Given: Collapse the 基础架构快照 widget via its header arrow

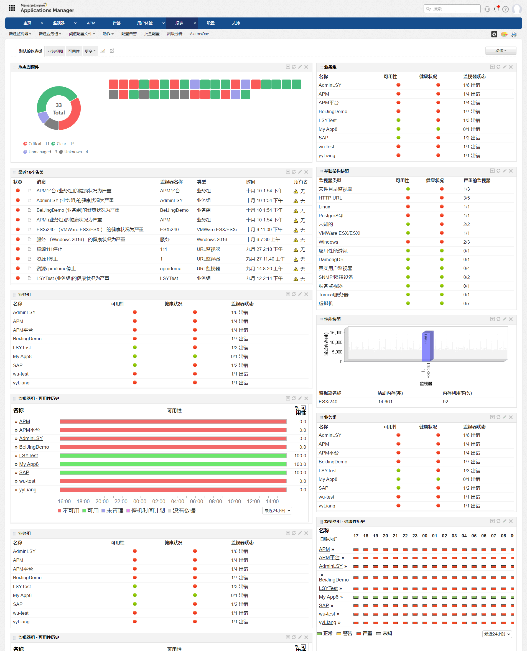Looking at the screenshot, I should pyautogui.click(x=492, y=171).
